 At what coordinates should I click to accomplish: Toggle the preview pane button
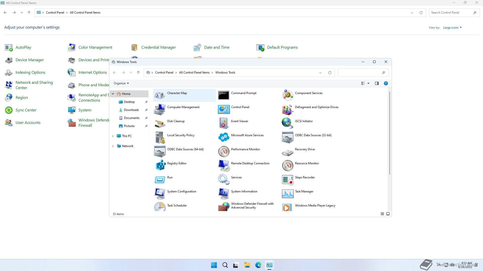377,83
